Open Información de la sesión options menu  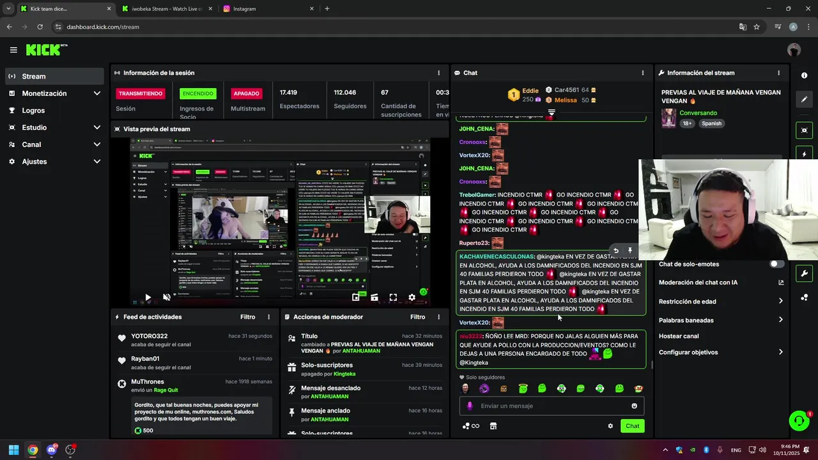[438, 73]
